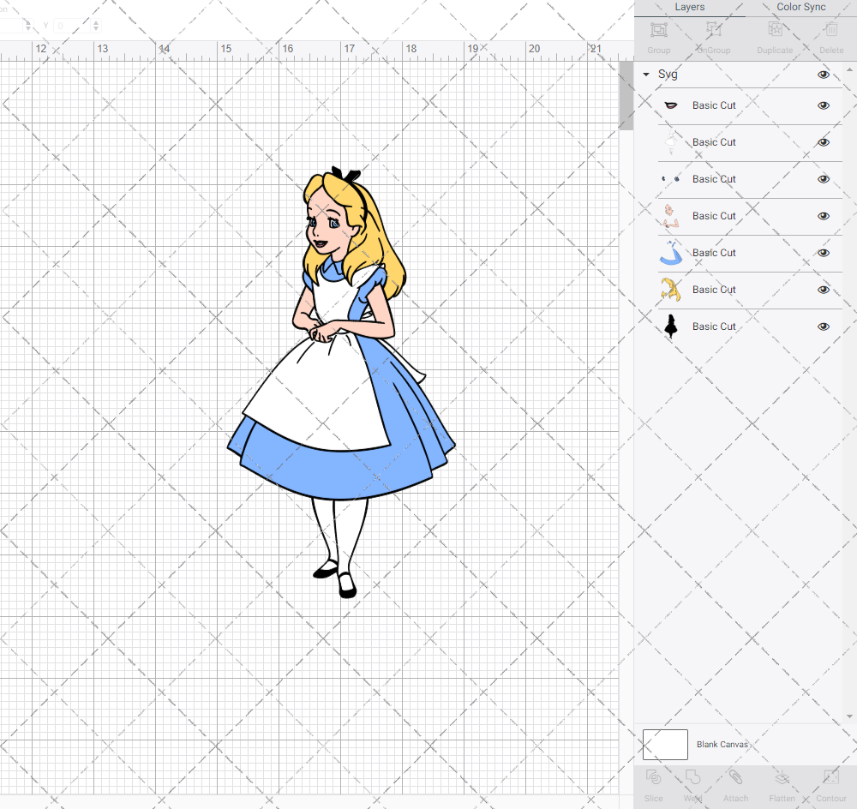Select the Weld tool
The height and width of the screenshot is (809, 857).
tap(692, 777)
